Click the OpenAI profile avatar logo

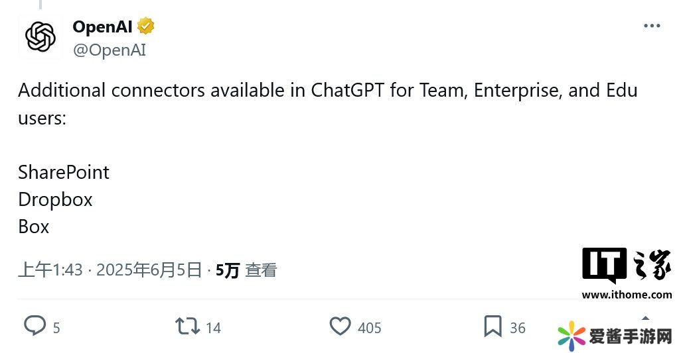tap(40, 37)
